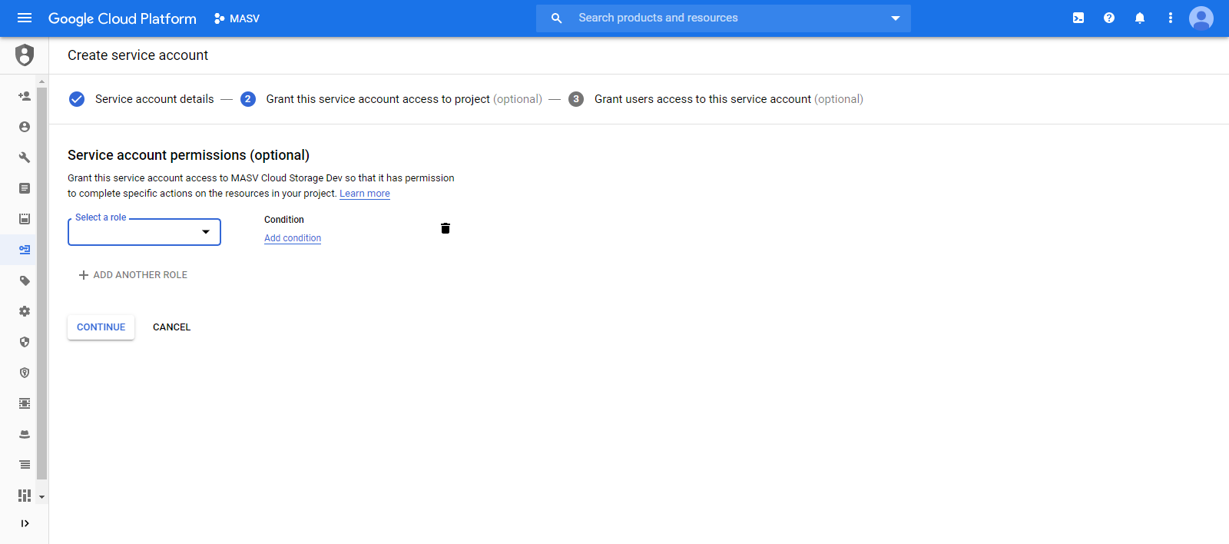Open Labels tag sidebar icon
This screenshot has width=1229, height=544.
point(25,280)
